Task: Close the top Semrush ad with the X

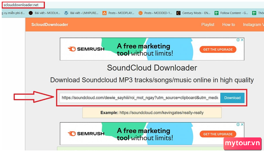Action: [x=242, y=40]
